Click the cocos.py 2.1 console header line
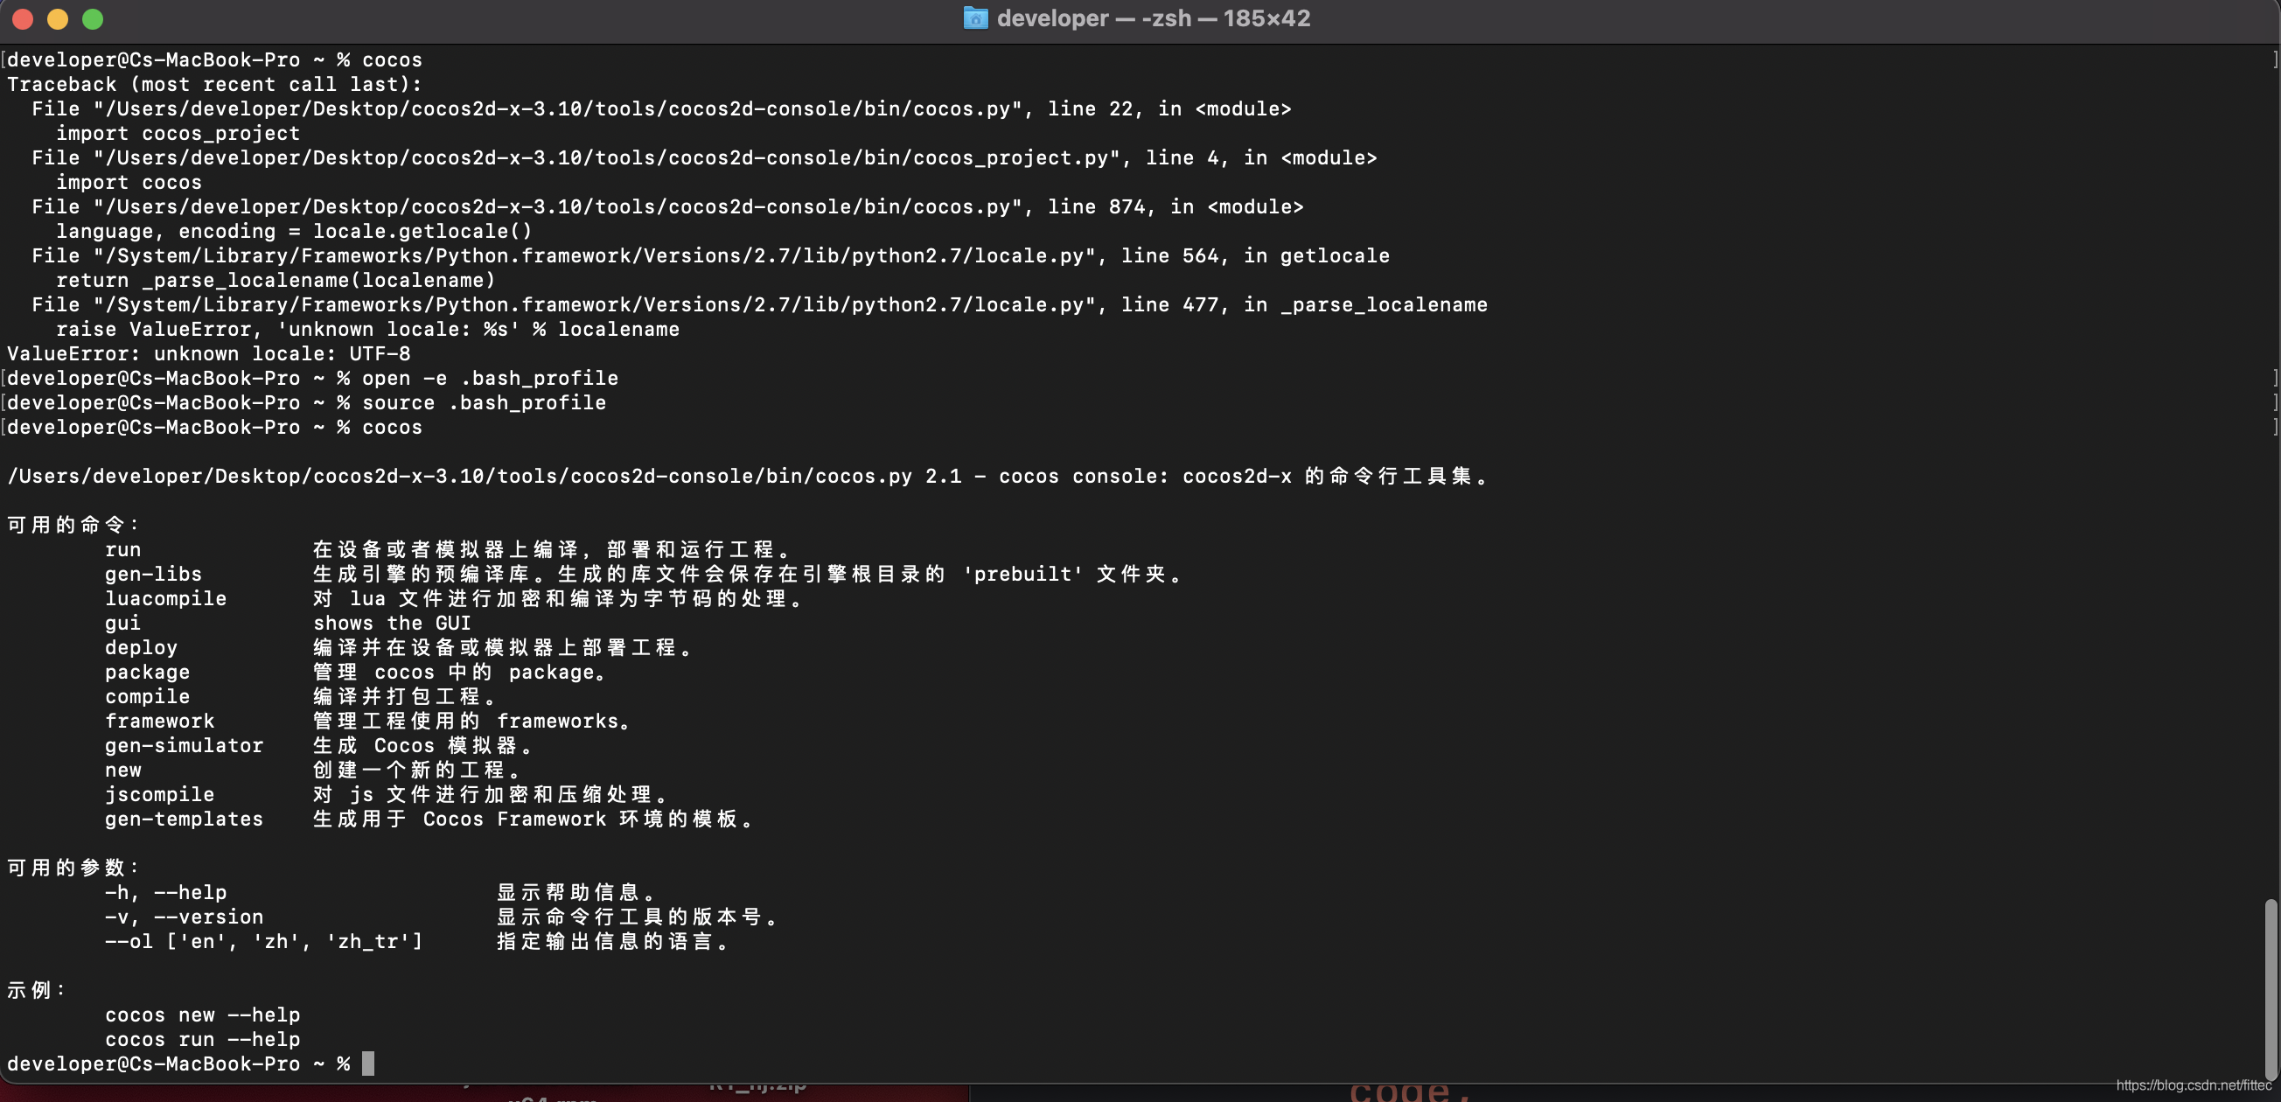 coord(750,476)
